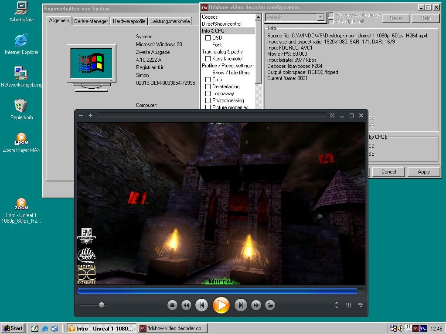This screenshot has height=334, width=446.
Task: Enable the Postprocessing checkbox
Action: click(x=208, y=100)
